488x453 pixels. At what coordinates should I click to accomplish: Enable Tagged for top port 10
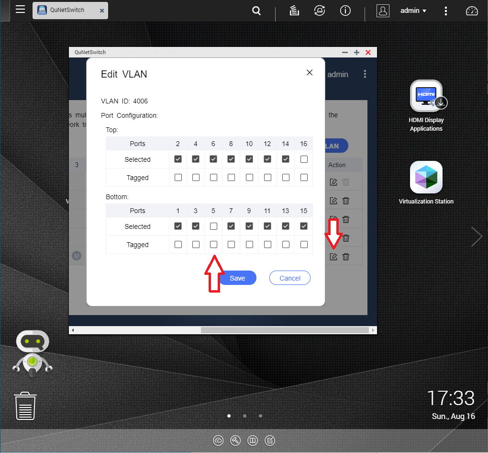point(249,178)
